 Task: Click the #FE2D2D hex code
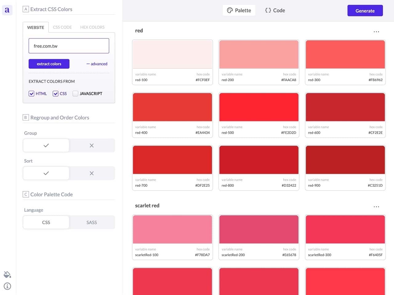pyautogui.click(x=289, y=133)
